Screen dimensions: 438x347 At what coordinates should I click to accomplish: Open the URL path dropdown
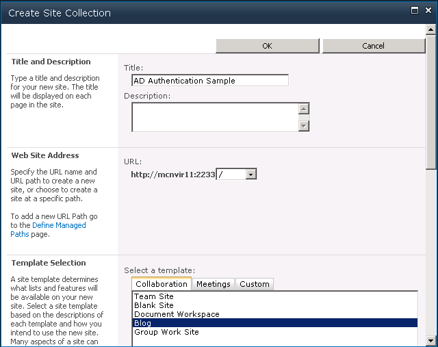pyautogui.click(x=251, y=175)
